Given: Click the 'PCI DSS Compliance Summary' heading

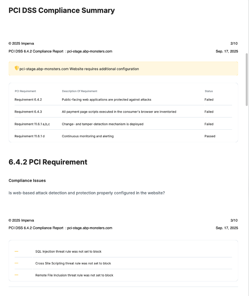Looking at the screenshot, I should (61, 10).
